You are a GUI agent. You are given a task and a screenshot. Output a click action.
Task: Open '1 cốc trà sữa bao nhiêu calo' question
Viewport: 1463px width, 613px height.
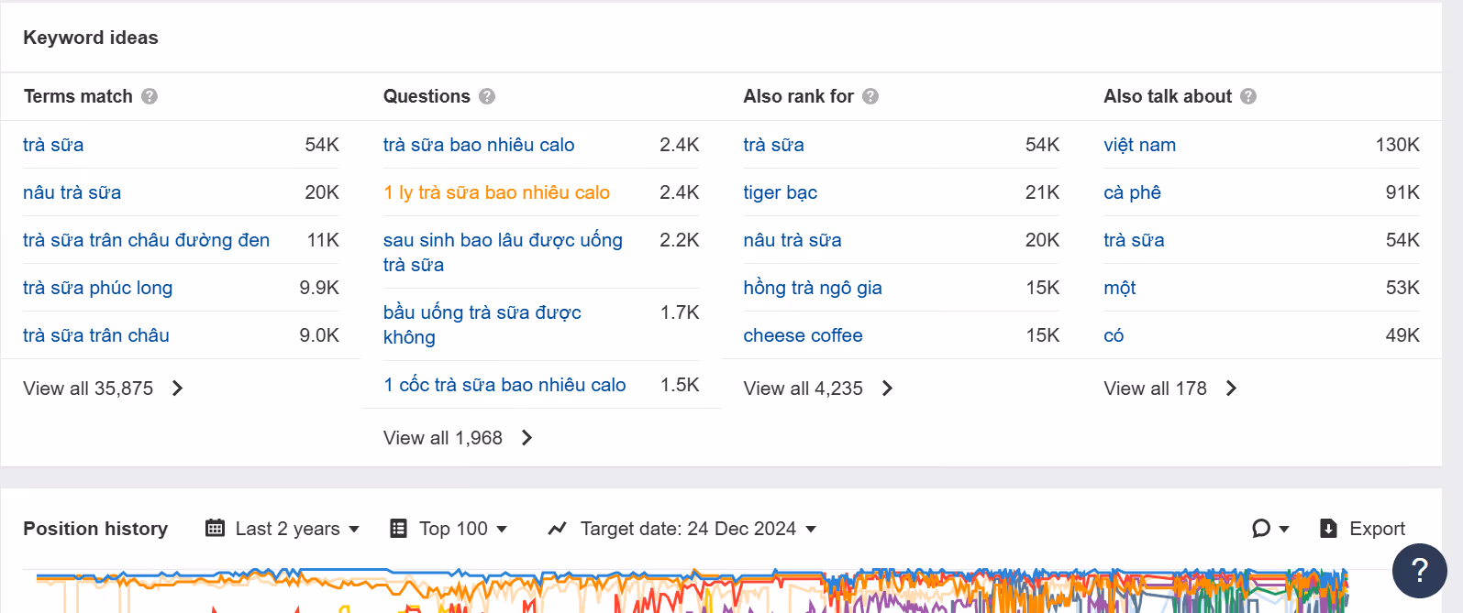coord(504,385)
